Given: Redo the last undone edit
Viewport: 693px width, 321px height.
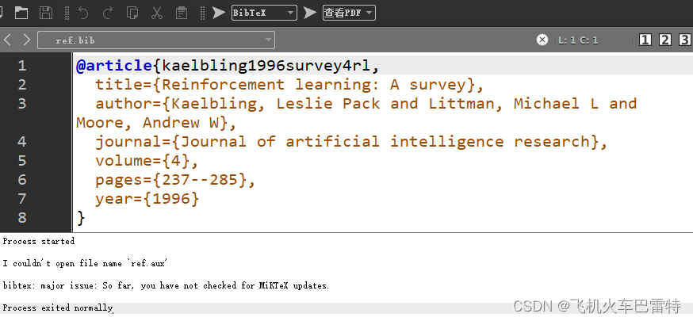Looking at the screenshot, I should [x=108, y=12].
